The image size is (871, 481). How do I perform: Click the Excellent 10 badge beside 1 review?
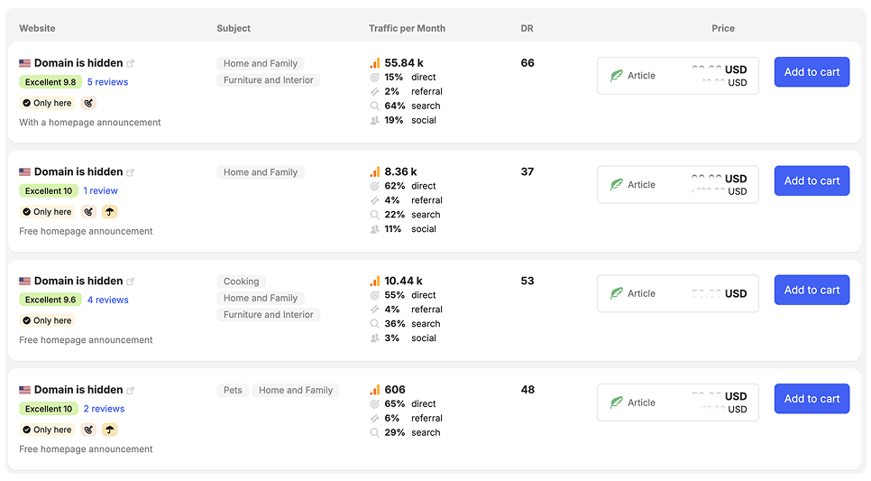pyautogui.click(x=49, y=190)
